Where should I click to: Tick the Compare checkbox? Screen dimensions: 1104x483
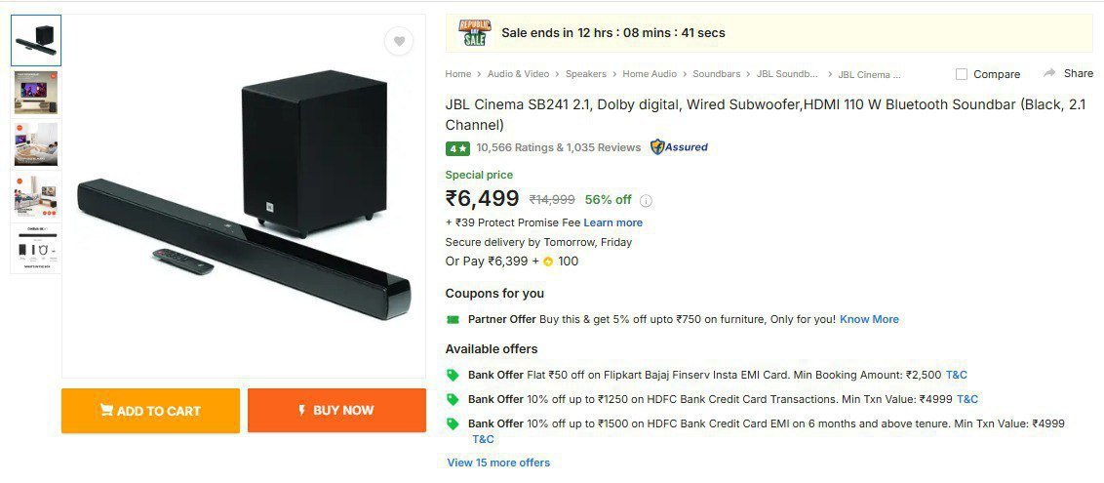point(962,74)
